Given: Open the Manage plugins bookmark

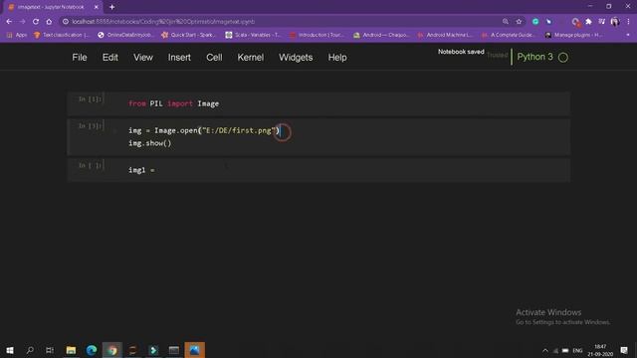Looking at the screenshot, I should [x=573, y=35].
